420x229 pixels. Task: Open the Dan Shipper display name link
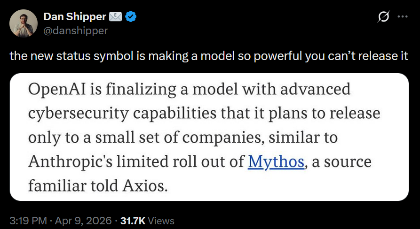(75, 17)
